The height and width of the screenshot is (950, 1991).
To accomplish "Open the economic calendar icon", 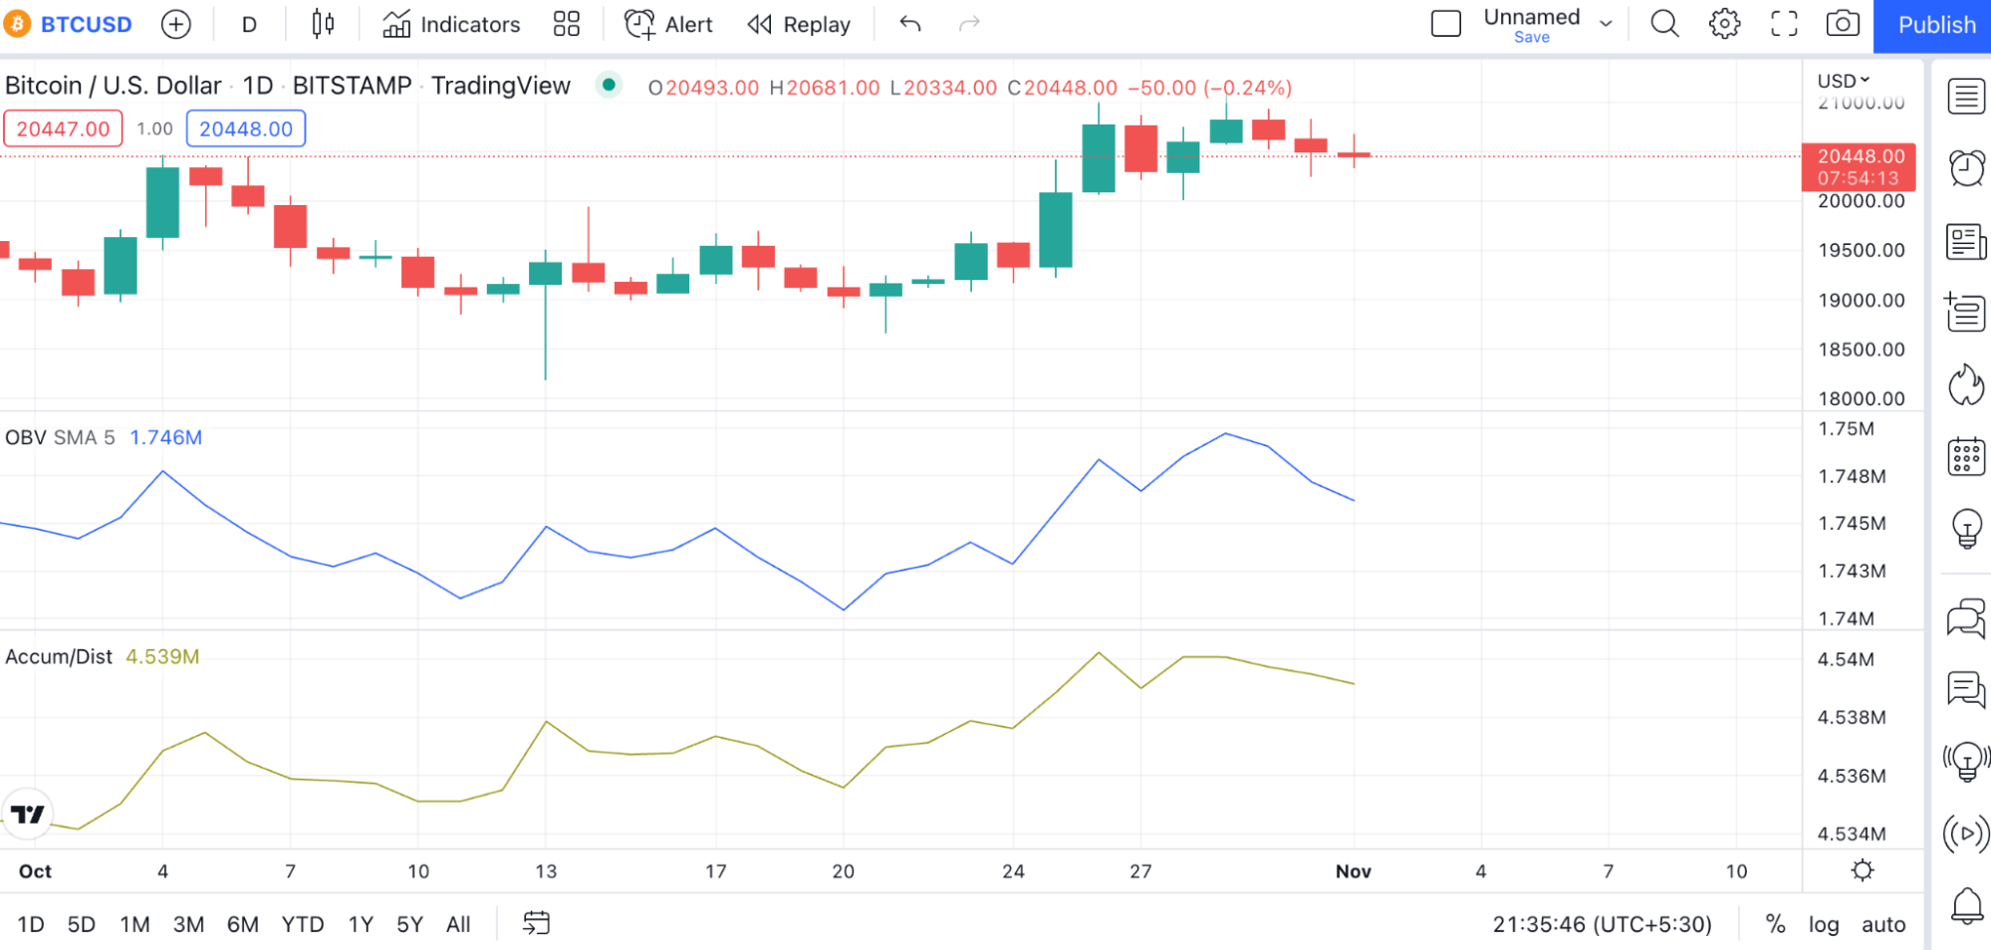I will (1966, 457).
